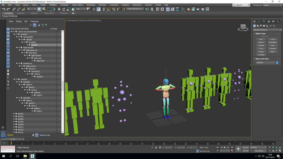Screen dimensions: 283x159
Task: Toggle the 3D Snaps icon
Action: click(x=104, y=9)
